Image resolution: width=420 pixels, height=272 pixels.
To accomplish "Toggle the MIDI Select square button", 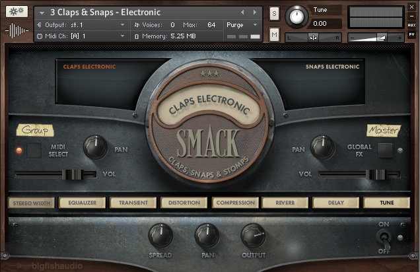I will (x=34, y=150).
